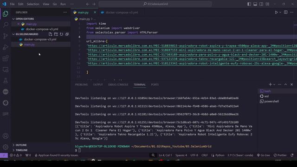Image resolution: width=297 pixels, height=167 pixels.
Task: Run the Python file with play button
Action: tap(276, 13)
